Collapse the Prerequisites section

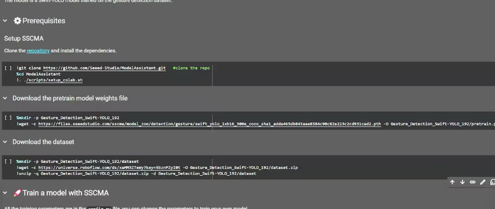click(x=5, y=21)
